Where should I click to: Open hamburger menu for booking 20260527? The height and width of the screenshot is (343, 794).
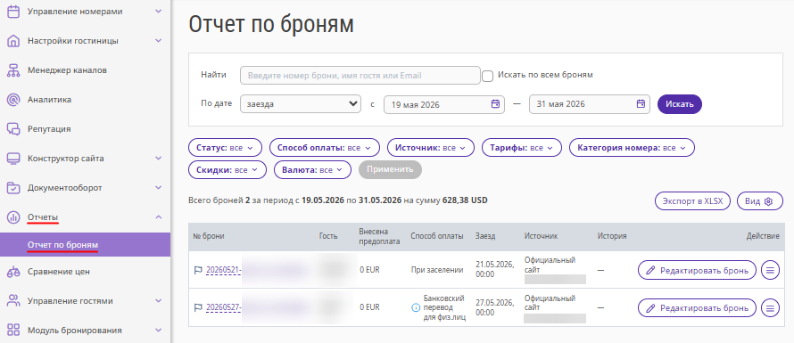click(770, 307)
